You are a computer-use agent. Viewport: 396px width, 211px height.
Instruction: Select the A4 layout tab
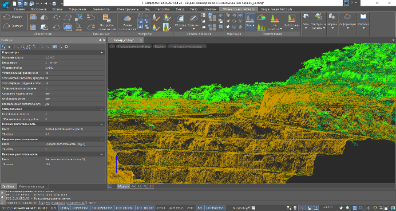133,186
